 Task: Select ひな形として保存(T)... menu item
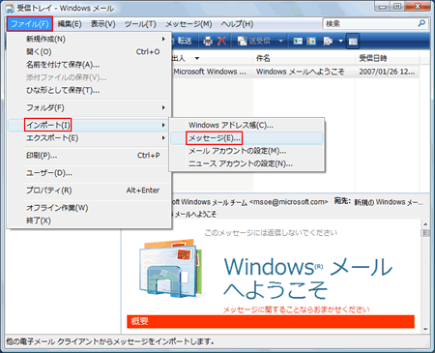click(x=89, y=90)
